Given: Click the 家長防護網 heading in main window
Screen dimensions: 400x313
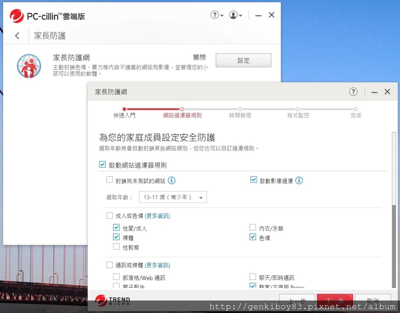Looking at the screenshot, I should [x=71, y=58].
